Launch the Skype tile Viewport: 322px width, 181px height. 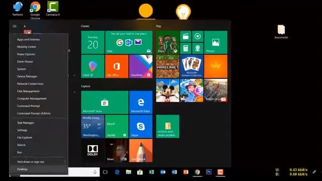point(141,126)
